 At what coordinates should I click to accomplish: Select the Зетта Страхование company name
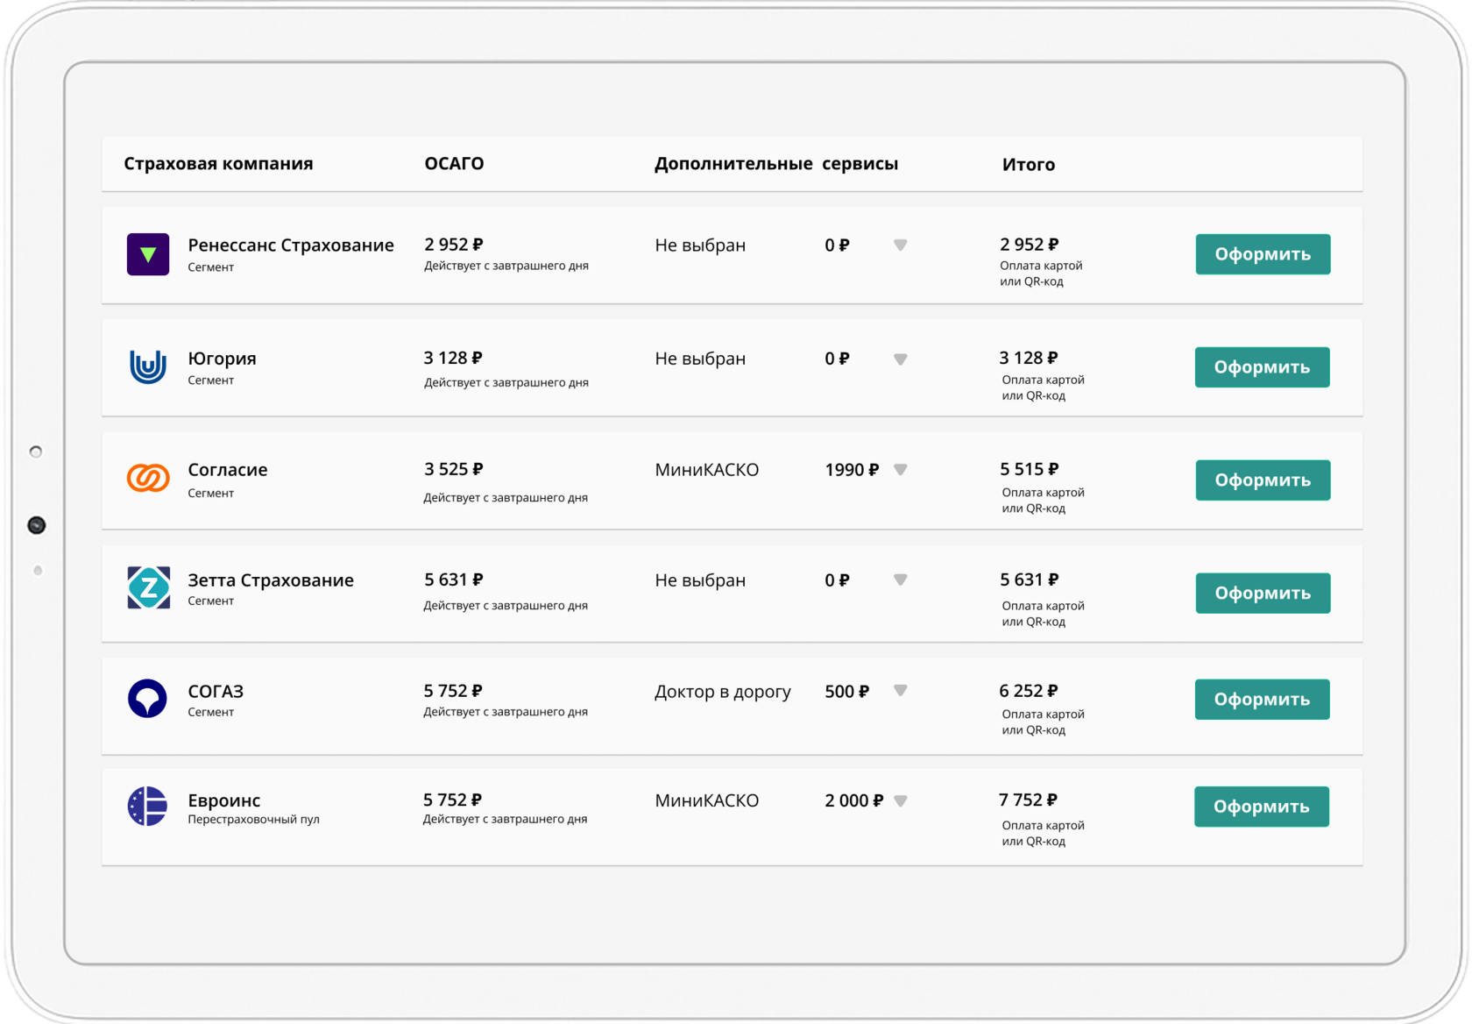point(271,580)
